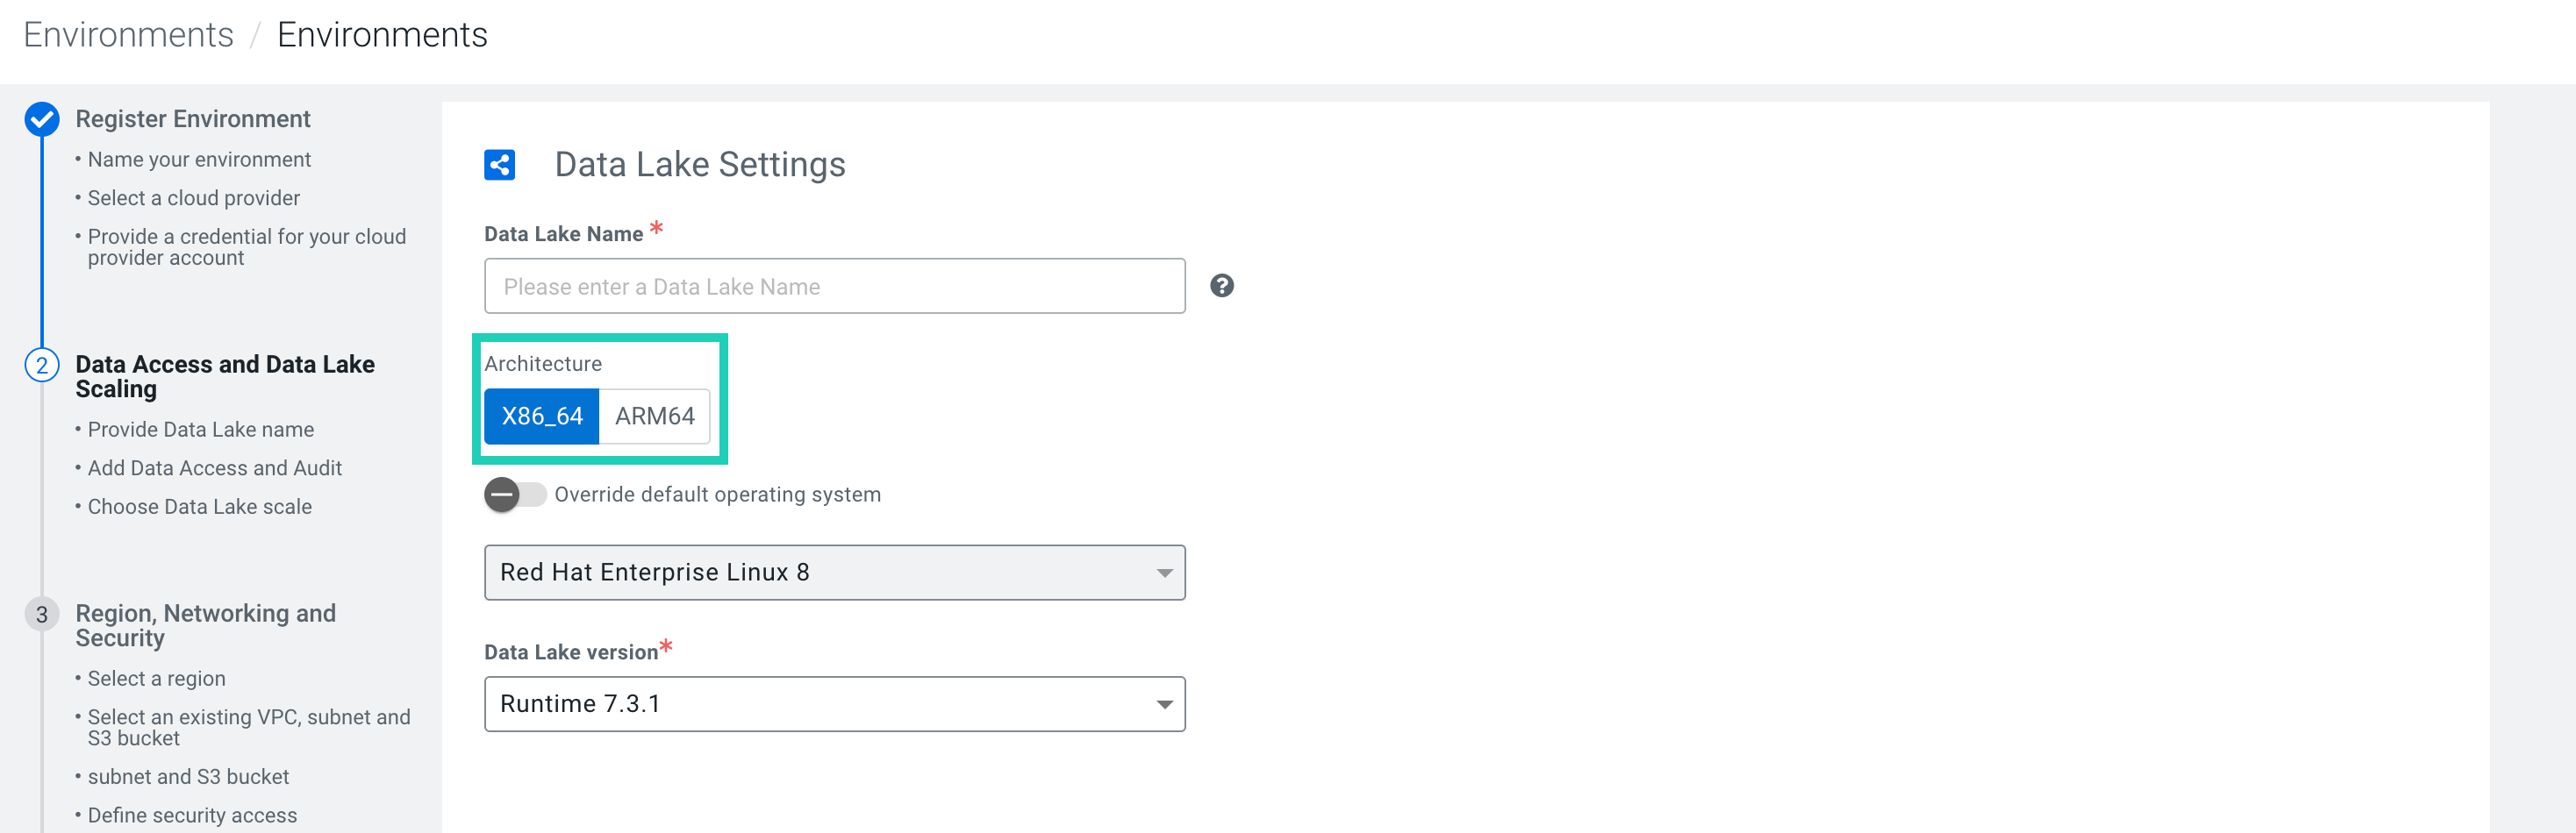
Task: Open the Register Environment step
Action: click(193, 120)
